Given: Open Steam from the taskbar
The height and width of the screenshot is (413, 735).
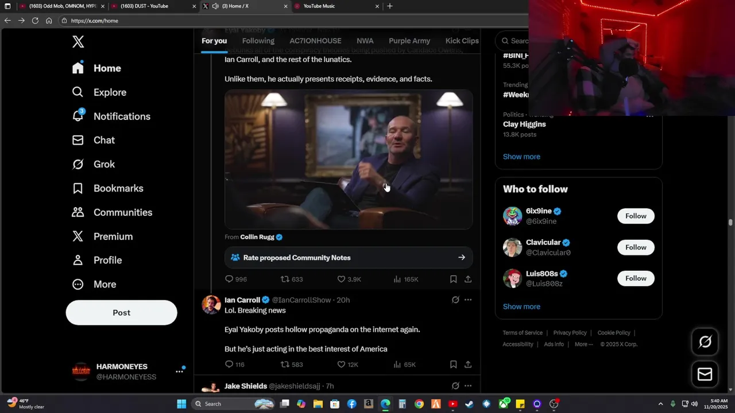Looking at the screenshot, I should [x=470, y=404].
